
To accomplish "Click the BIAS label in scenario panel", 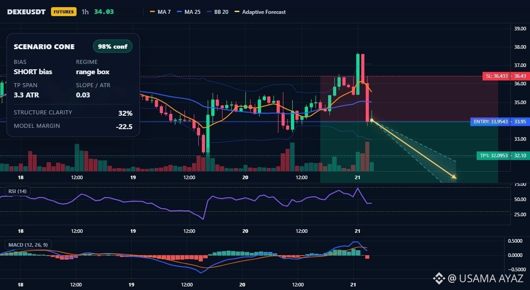I will [20, 62].
